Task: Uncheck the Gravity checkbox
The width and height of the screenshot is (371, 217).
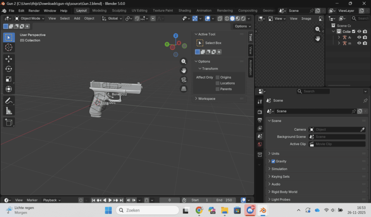Action: click(273, 162)
